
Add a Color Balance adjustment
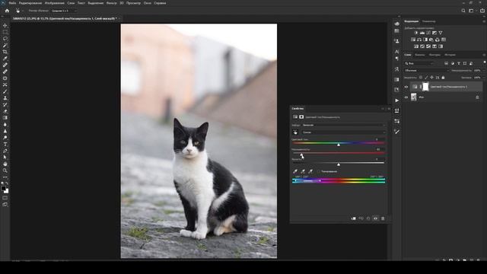pos(419,40)
